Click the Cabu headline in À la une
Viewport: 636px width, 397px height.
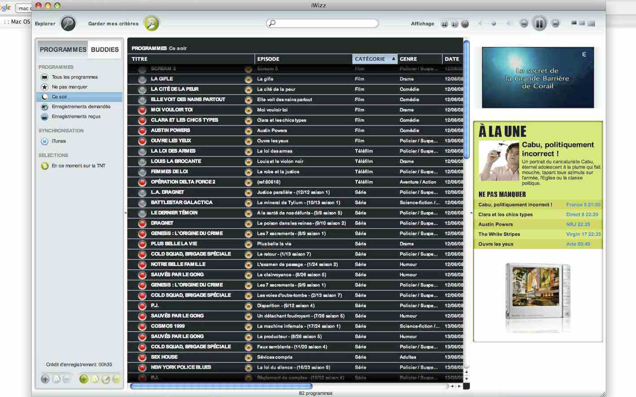point(558,149)
